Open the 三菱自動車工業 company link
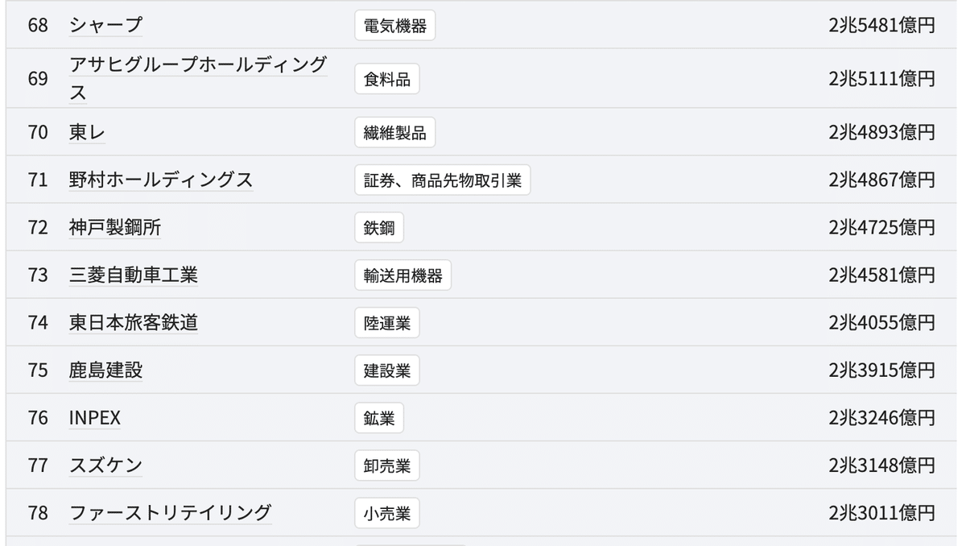Image resolution: width=966 pixels, height=546 pixels. coord(134,275)
